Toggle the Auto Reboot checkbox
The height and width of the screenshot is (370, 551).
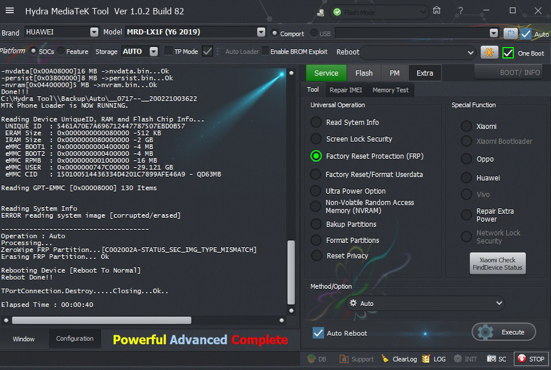coord(318,333)
